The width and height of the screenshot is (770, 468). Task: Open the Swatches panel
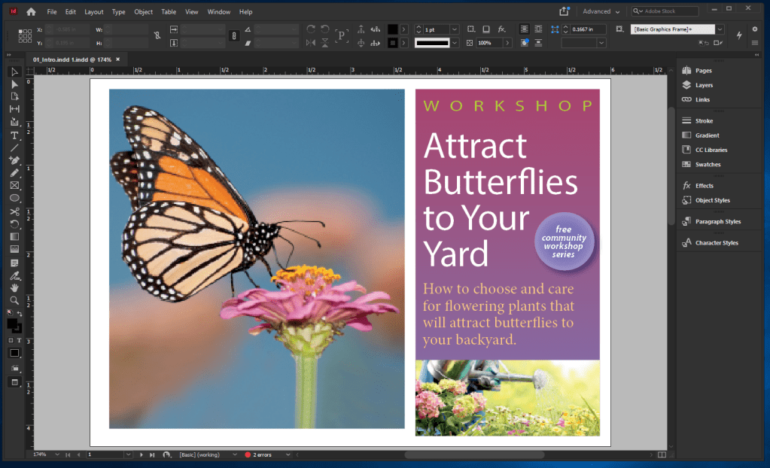[x=708, y=164]
